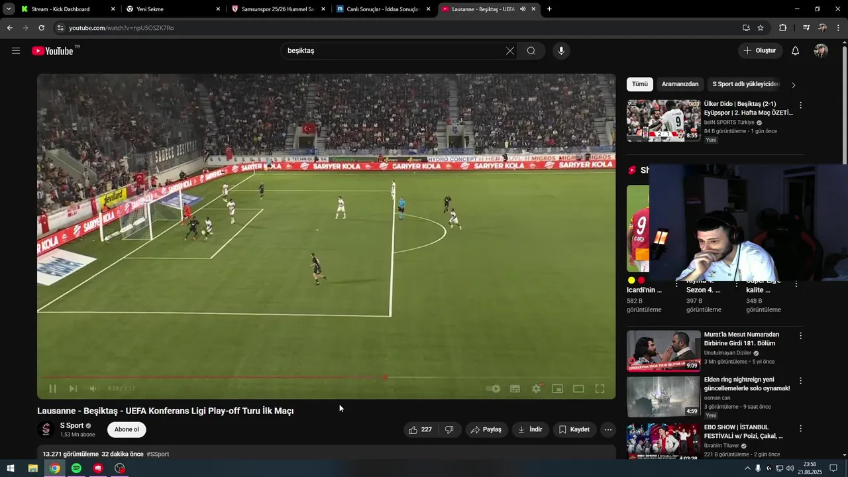
Task: Open YouTube notifications bell
Action: click(796, 51)
